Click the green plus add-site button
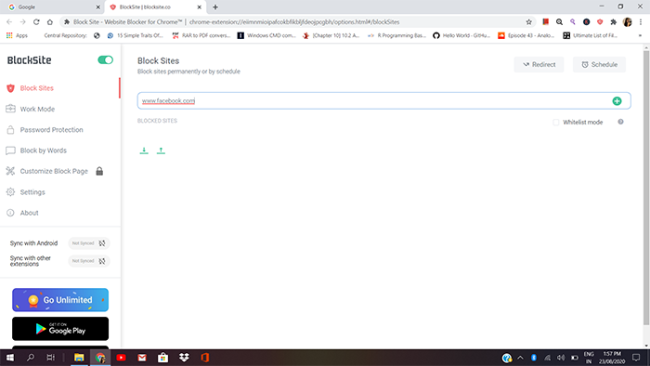 pyautogui.click(x=617, y=100)
